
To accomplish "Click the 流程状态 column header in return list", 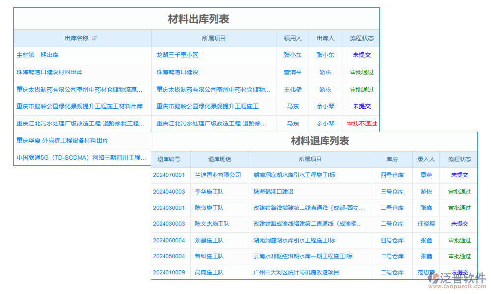I will pyautogui.click(x=459, y=159).
